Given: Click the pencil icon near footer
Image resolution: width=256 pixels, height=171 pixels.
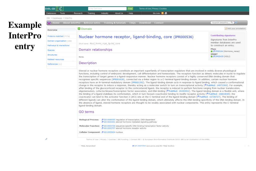Looking at the screenshot, I should [x=46, y=139].
